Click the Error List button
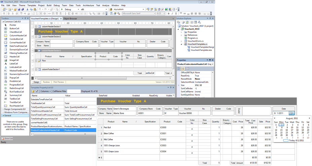Image resolution: width=312 pixels, height=166 pixels. pos(7,139)
